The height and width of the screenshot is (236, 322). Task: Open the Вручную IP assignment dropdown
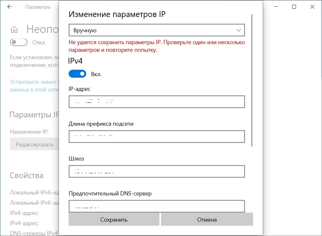click(x=157, y=30)
